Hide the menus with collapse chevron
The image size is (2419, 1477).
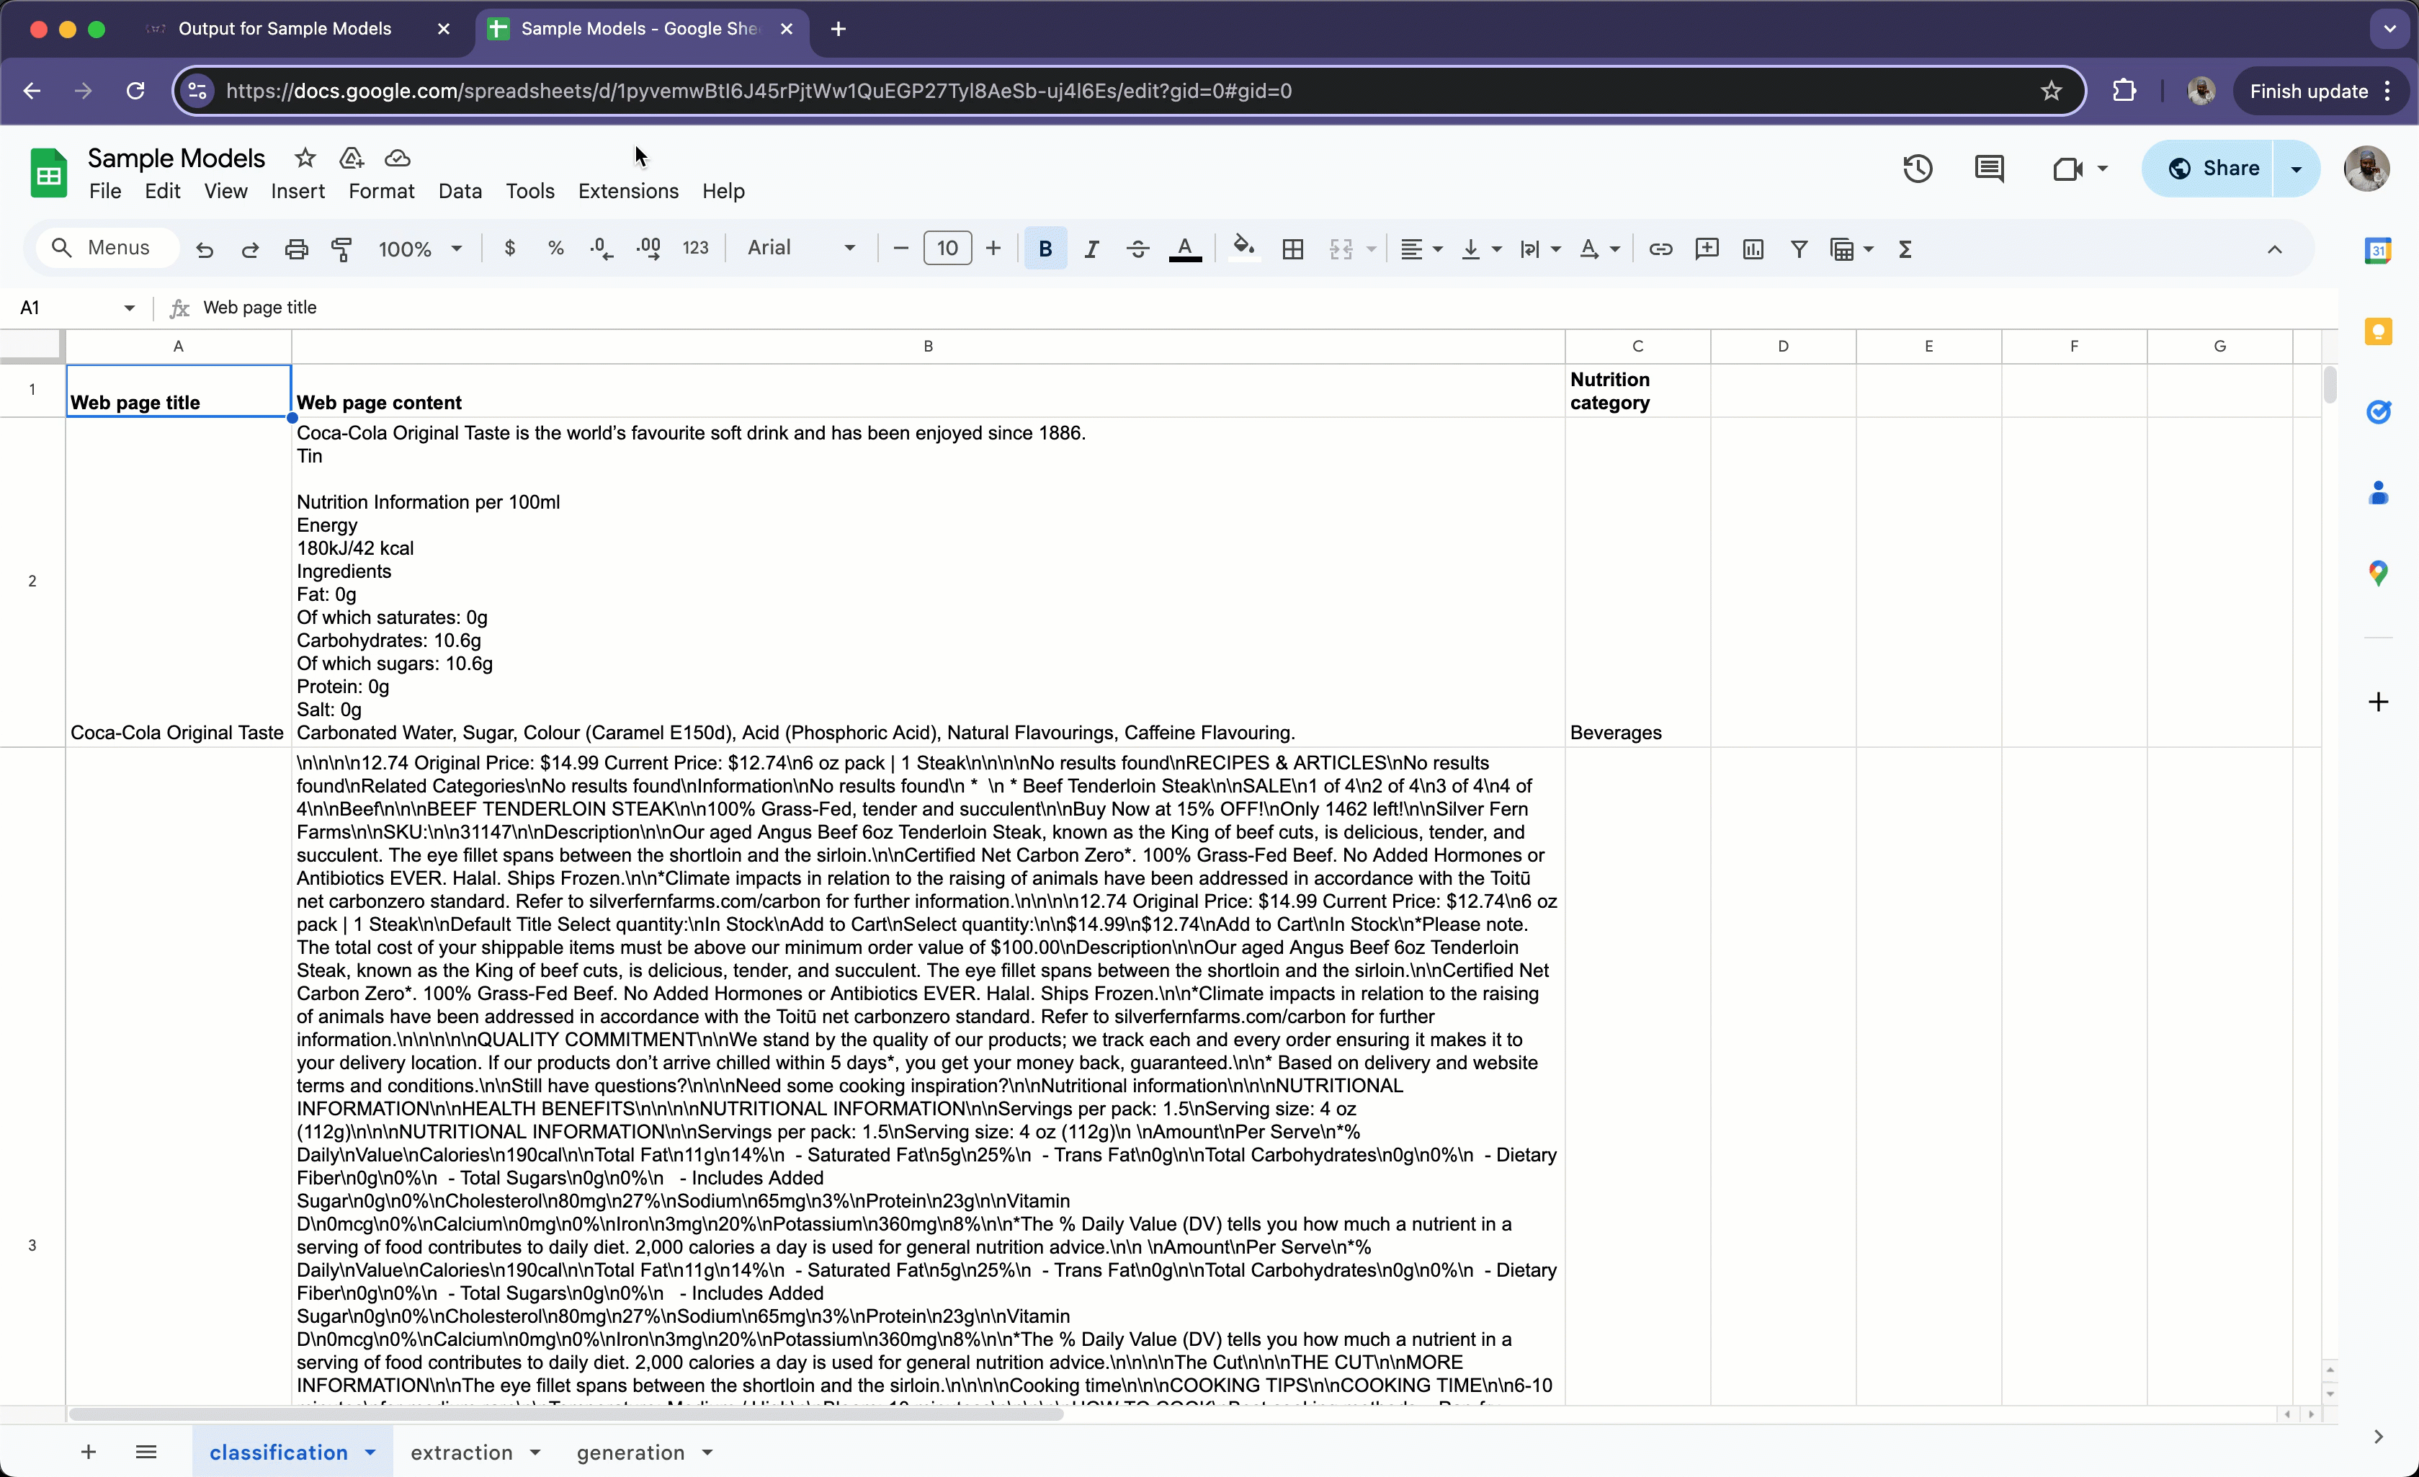(x=2275, y=249)
